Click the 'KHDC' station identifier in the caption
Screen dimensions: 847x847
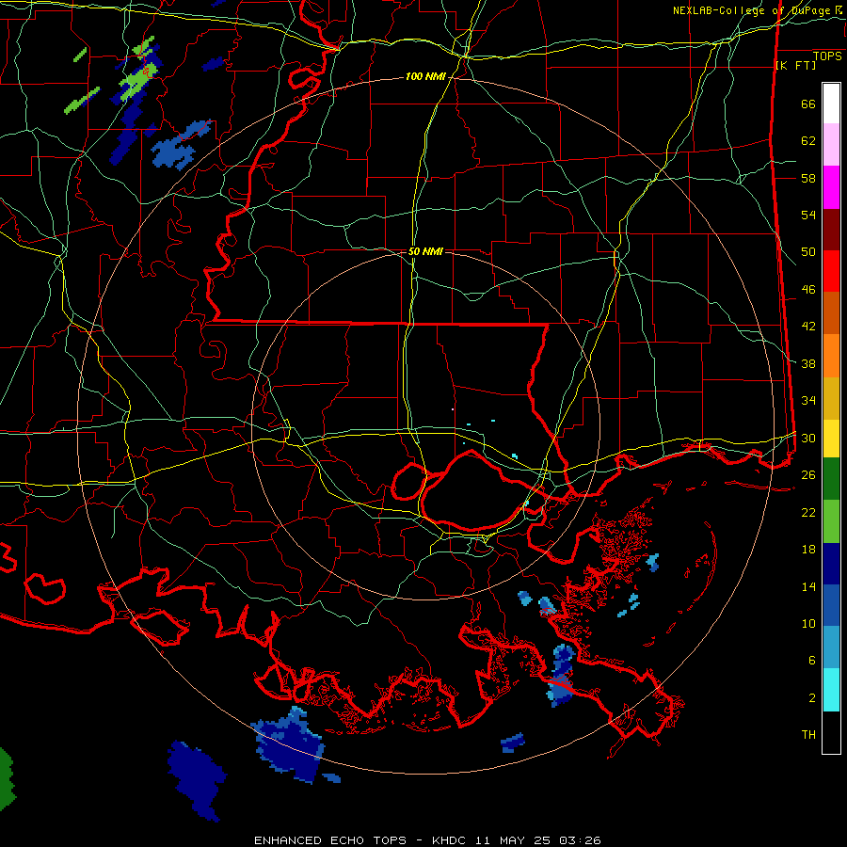pyautogui.click(x=450, y=840)
